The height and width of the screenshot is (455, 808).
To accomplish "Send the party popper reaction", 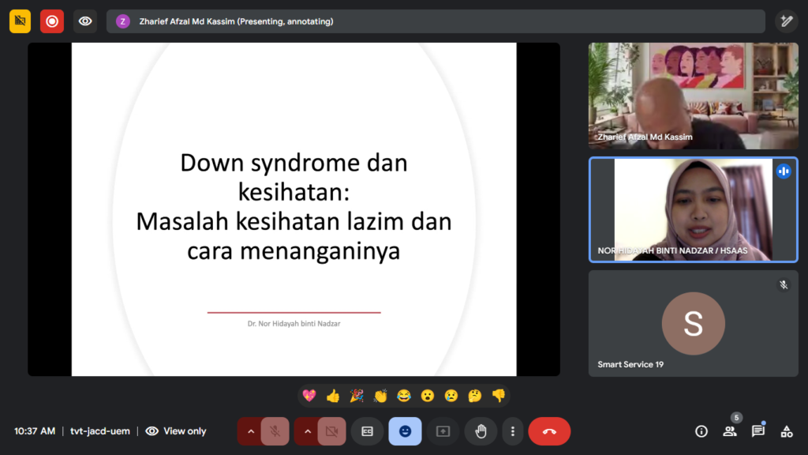I will pyautogui.click(x=357, y=396).
